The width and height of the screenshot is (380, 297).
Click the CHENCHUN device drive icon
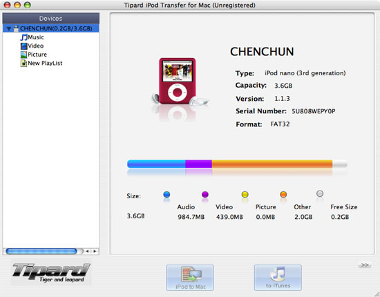[16, 28]
